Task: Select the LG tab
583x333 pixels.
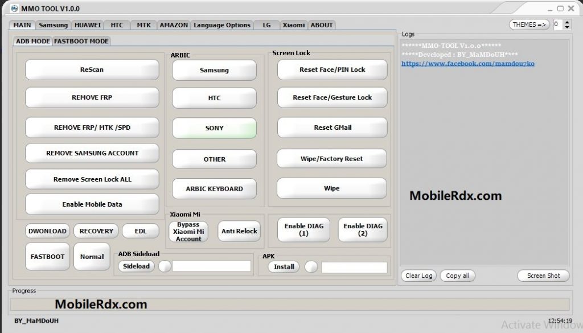Action: coord(266,25)
